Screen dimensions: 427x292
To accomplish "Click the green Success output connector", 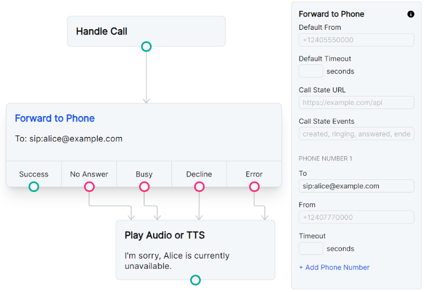I will (x=34, y=187).
